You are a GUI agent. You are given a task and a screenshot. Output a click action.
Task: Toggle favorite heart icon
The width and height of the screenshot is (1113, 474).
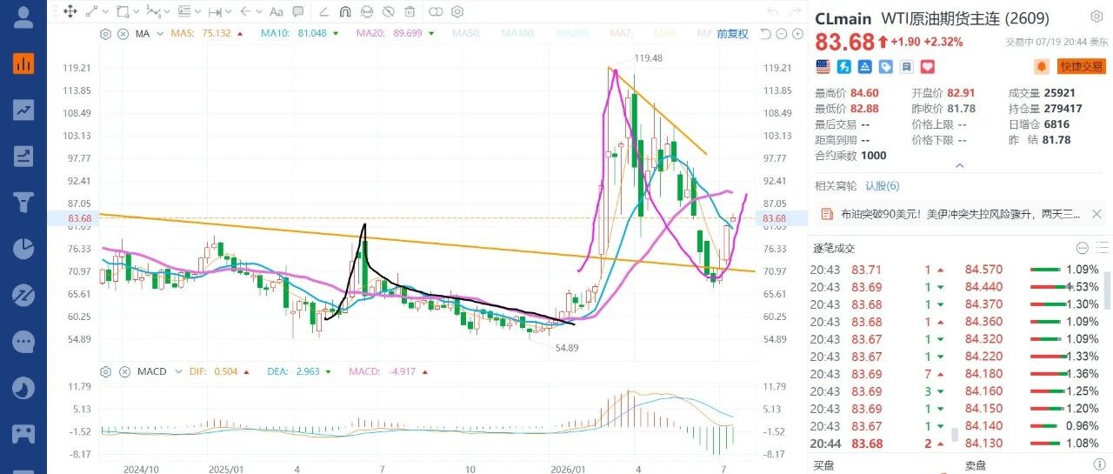(928, 67)
